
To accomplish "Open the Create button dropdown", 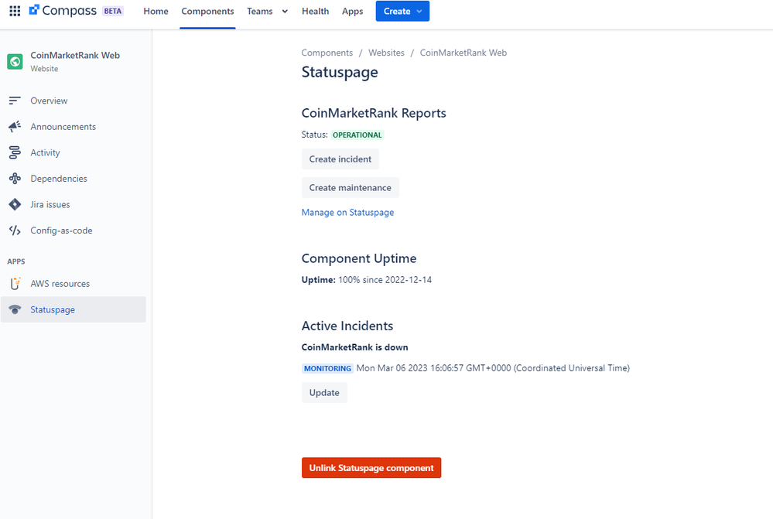I will click(x=402, y=11).
